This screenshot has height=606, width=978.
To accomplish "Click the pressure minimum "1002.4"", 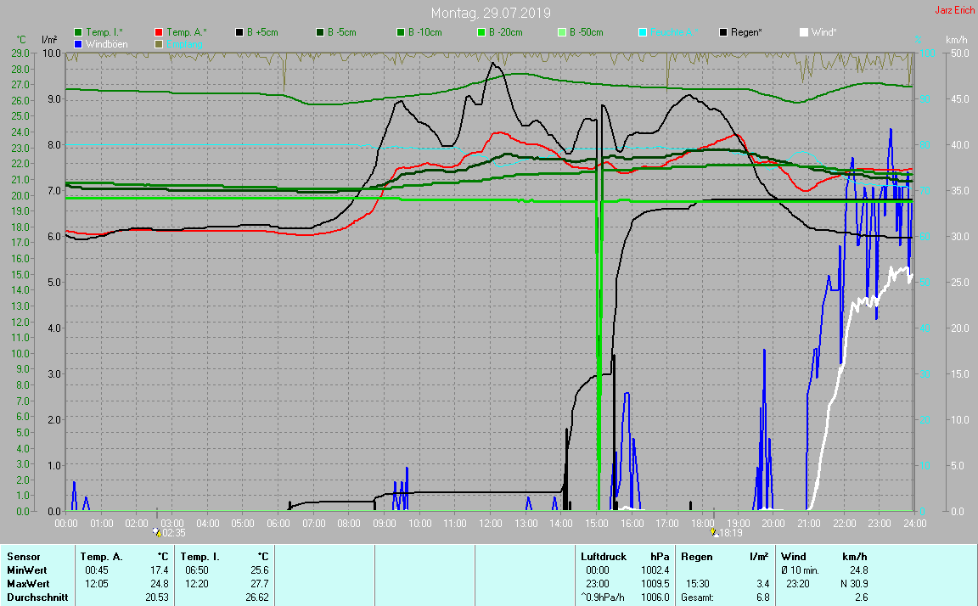I will point(655,570).
